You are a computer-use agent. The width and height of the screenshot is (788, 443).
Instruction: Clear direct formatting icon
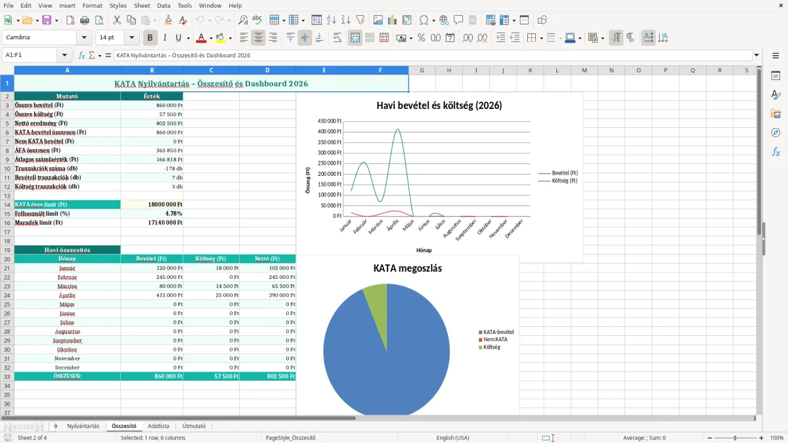click(x=183, y=20)
